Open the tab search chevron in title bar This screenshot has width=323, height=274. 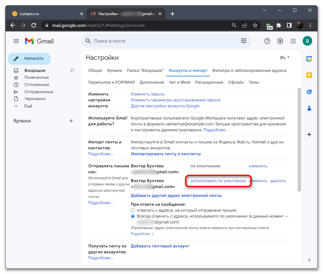(265, 10)
